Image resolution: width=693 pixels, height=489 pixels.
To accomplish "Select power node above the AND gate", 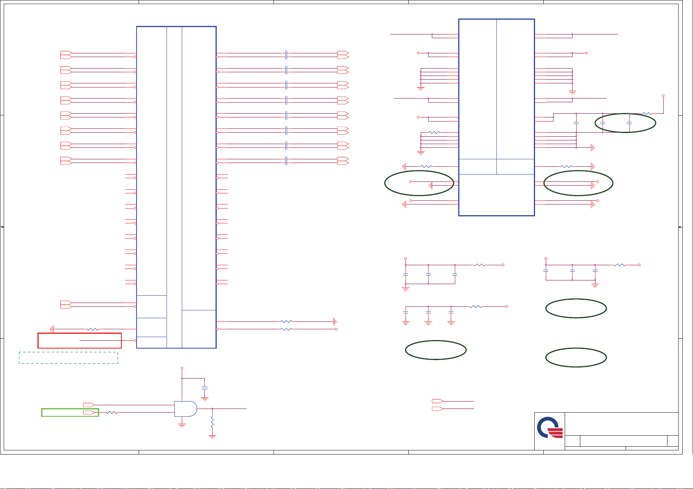I will (x=182, y=368).
